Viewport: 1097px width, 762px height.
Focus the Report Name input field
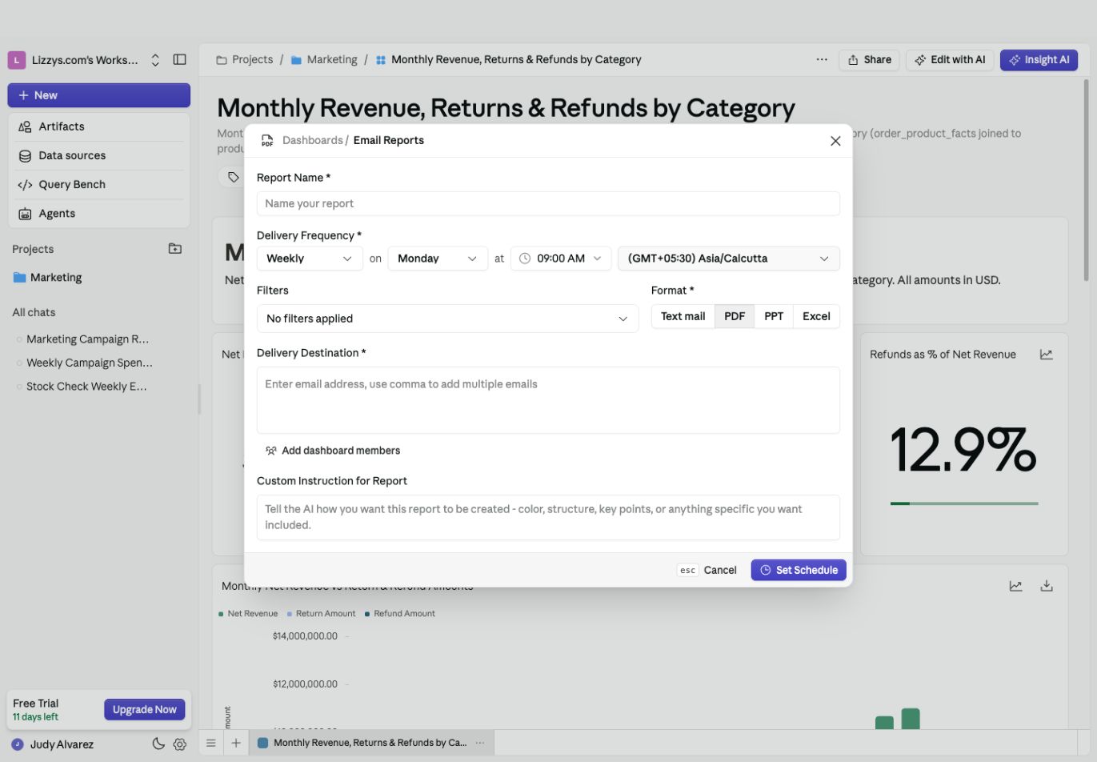[548, 203]
